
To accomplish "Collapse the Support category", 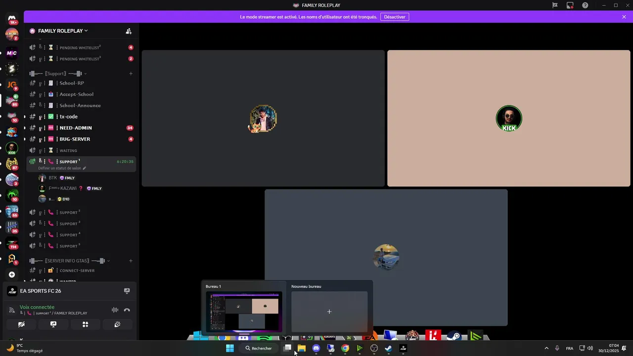I will (x=57, y=74).
